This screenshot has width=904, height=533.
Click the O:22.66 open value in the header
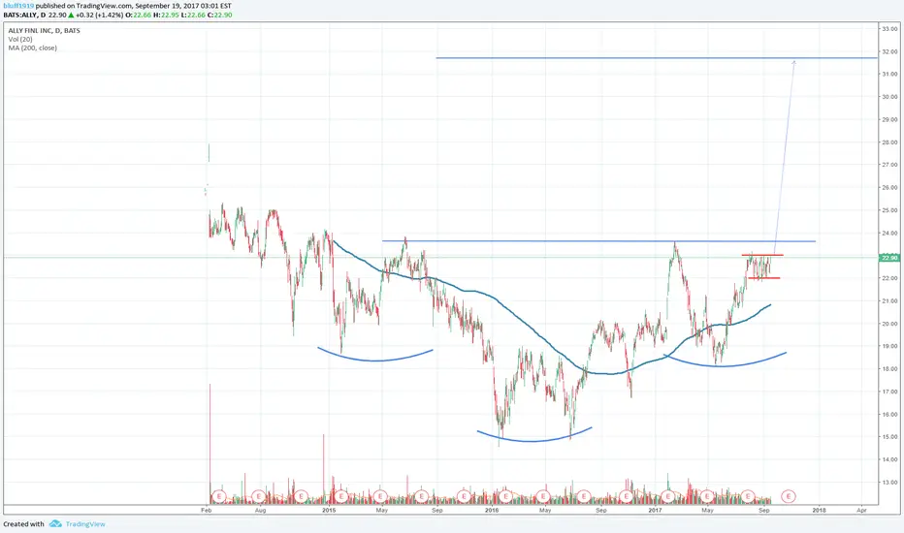139,15
